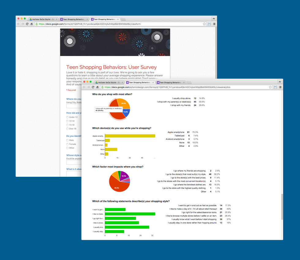Click extension icon beside star in front window

click(275, 87)
